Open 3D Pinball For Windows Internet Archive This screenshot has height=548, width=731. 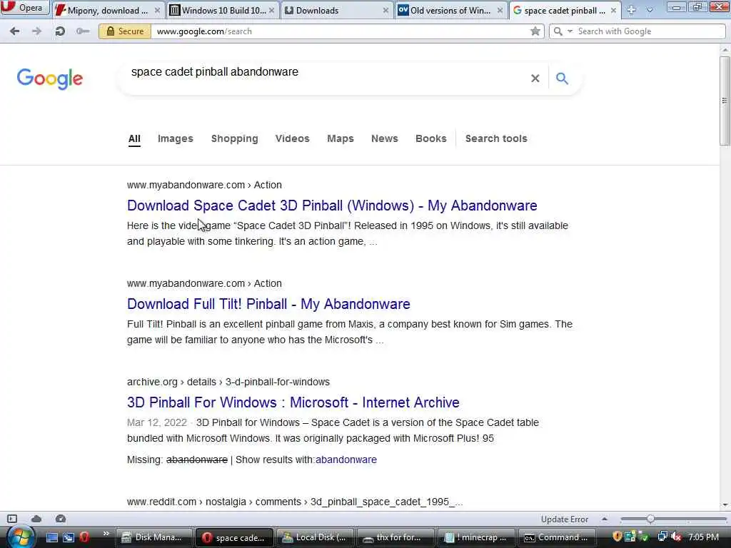293,402
